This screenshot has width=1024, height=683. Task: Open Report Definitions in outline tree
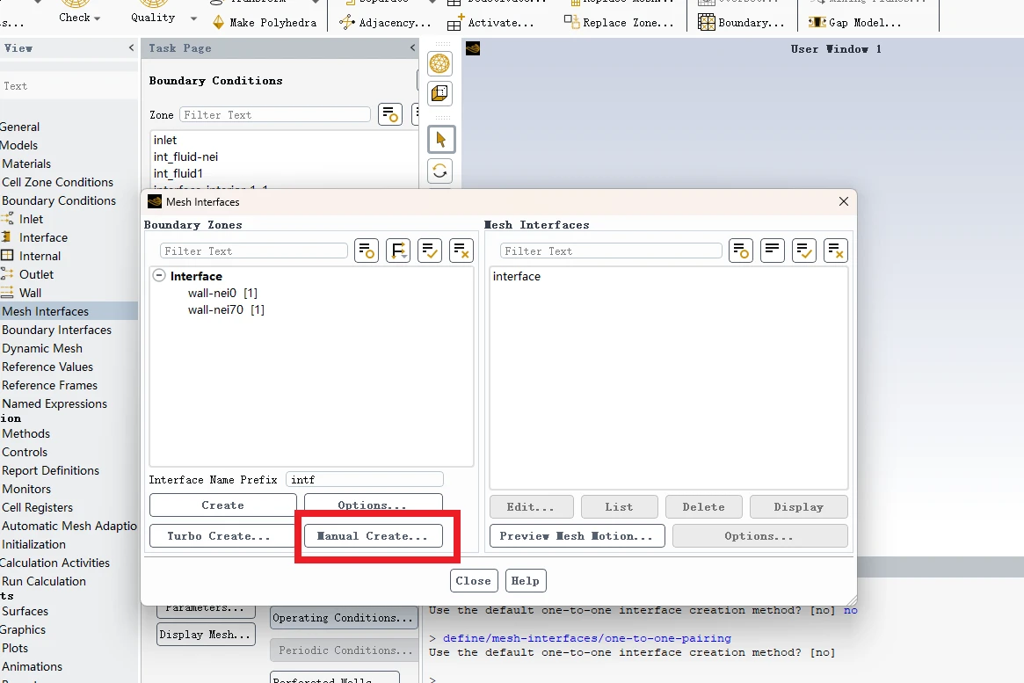(50, 470)
